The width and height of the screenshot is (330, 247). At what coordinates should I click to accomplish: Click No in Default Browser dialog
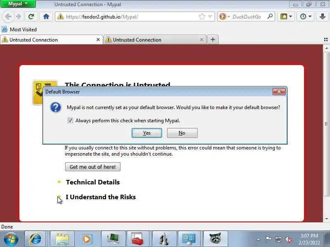tap(182, 133)
